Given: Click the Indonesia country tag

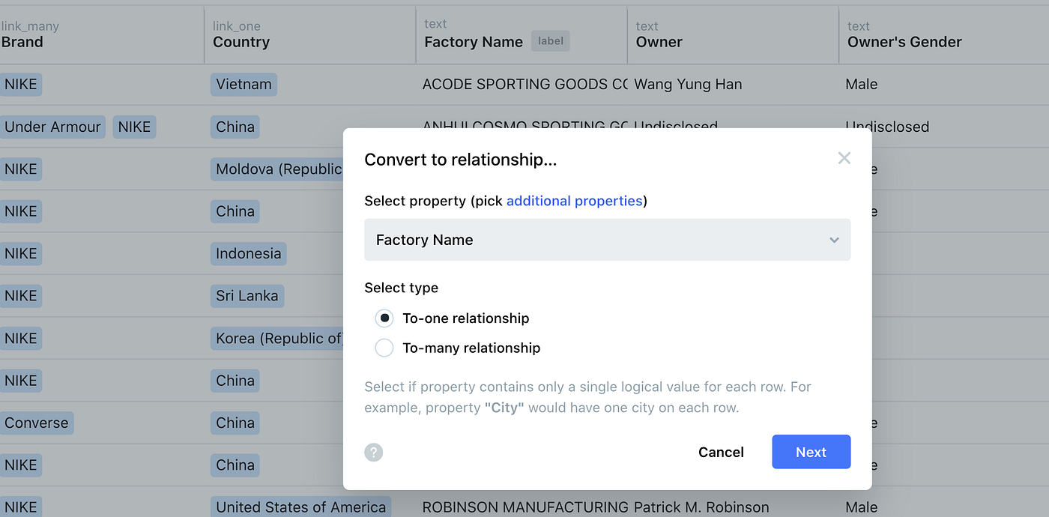Looking at the screenshot, I should [248, 253].
